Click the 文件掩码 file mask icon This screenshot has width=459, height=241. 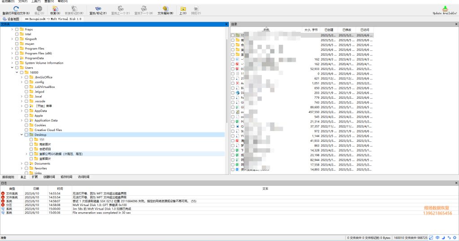(165, 9)
